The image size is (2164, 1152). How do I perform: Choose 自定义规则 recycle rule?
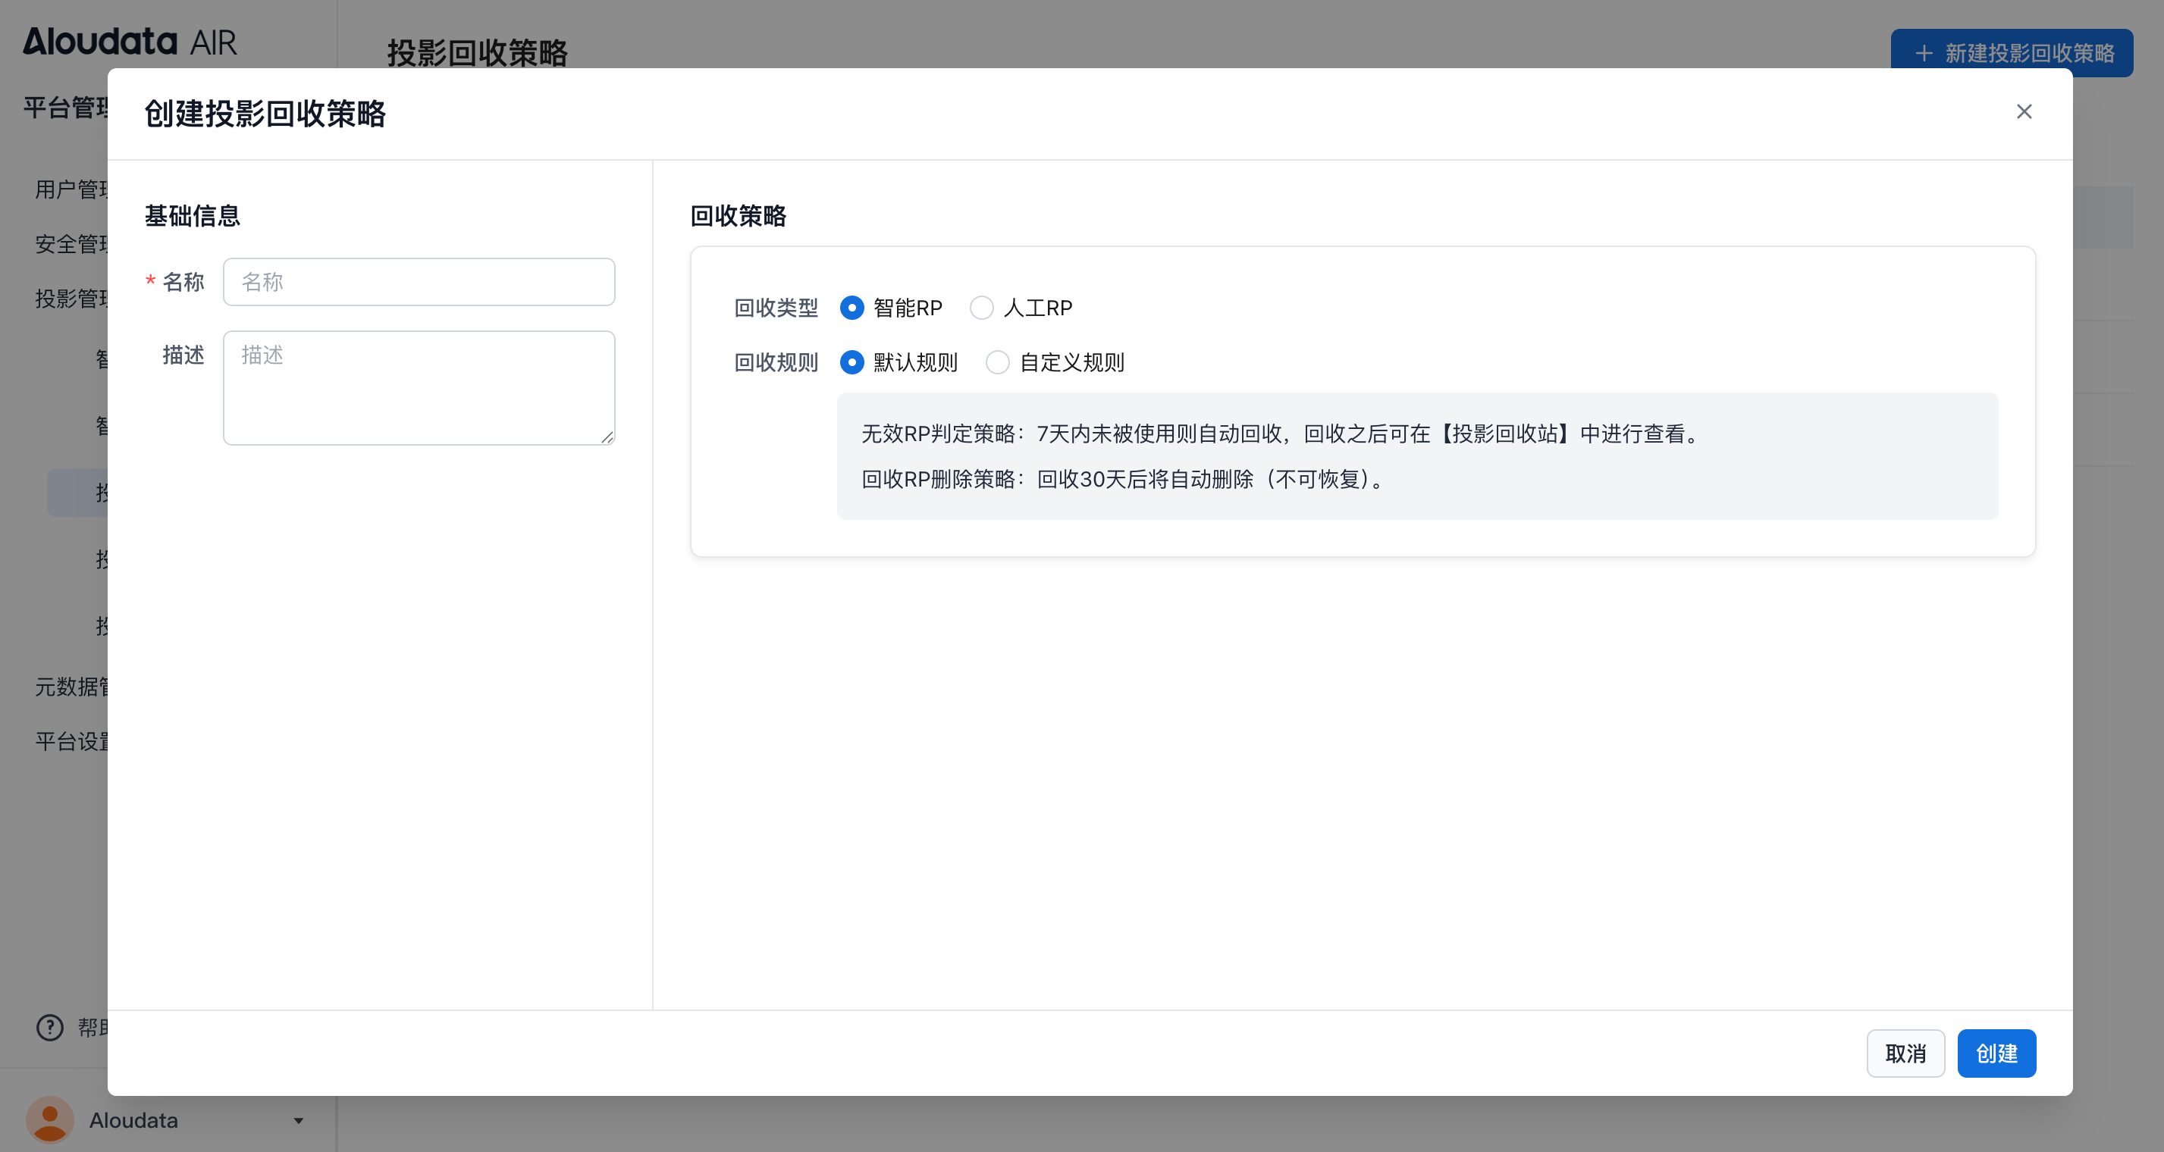pos(997,363)
